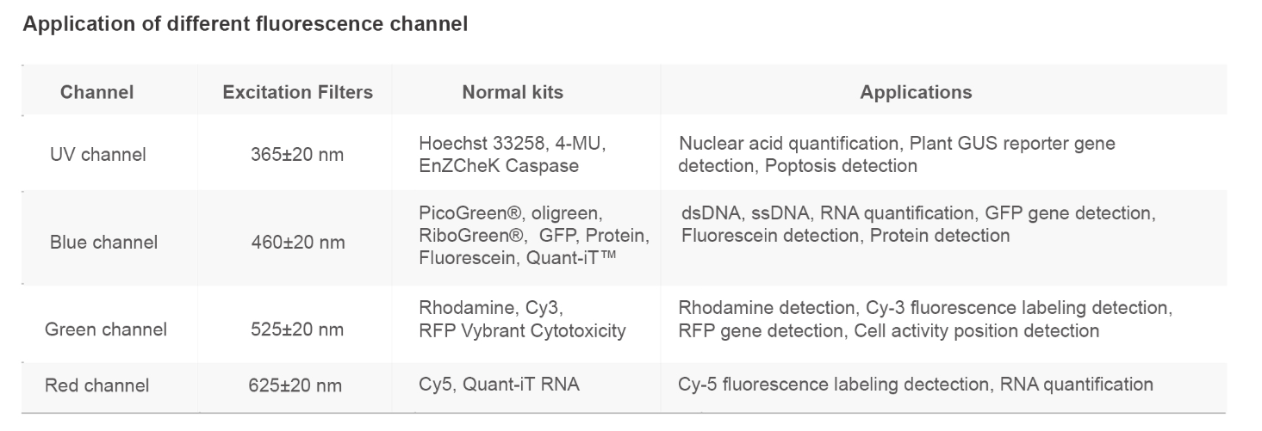Click the 525±20 nm filter cell
The height and width of the screenshot is (431, 1262).
click(296, 329)
